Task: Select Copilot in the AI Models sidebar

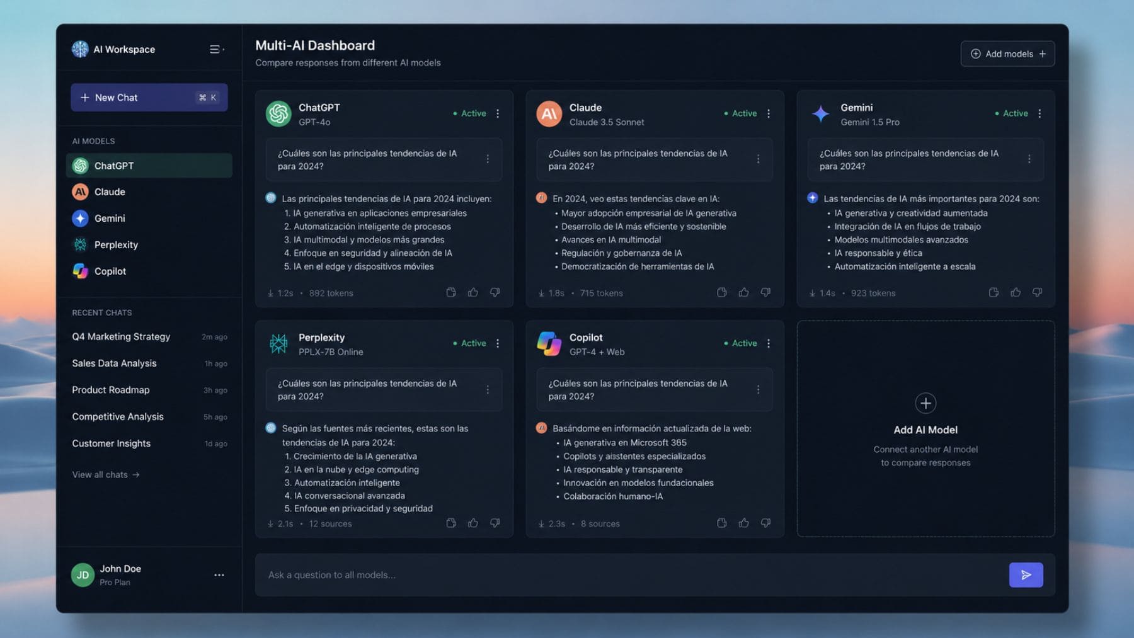Action: [x=149, y=271]
